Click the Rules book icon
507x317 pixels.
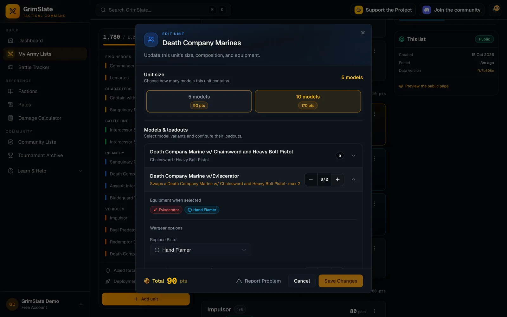pyautogui.click(x=10, y=105)
